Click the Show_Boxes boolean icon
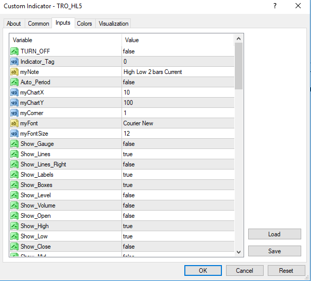The height and width of the screenshot is (281, 311). click(14, 185)
